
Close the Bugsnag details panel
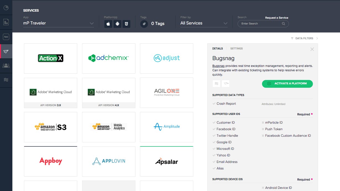point(312,49)
